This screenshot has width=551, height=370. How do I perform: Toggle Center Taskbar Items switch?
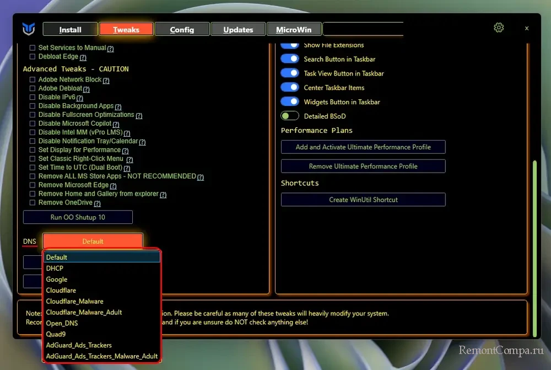[290, 87]
